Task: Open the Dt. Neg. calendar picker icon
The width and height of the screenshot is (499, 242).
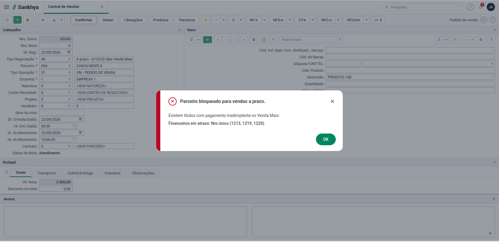Action: (x=69, y=52)
